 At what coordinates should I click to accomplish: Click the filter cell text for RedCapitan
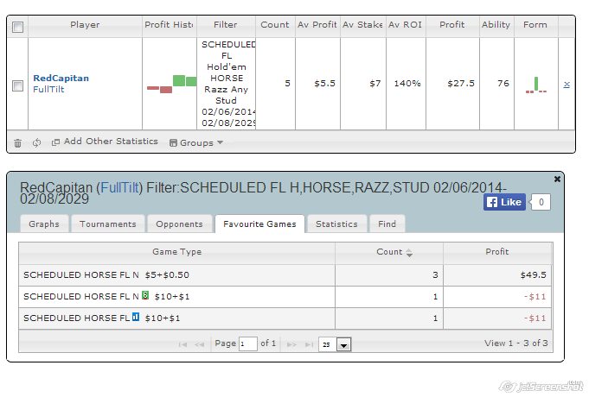(x=227, y=84)
